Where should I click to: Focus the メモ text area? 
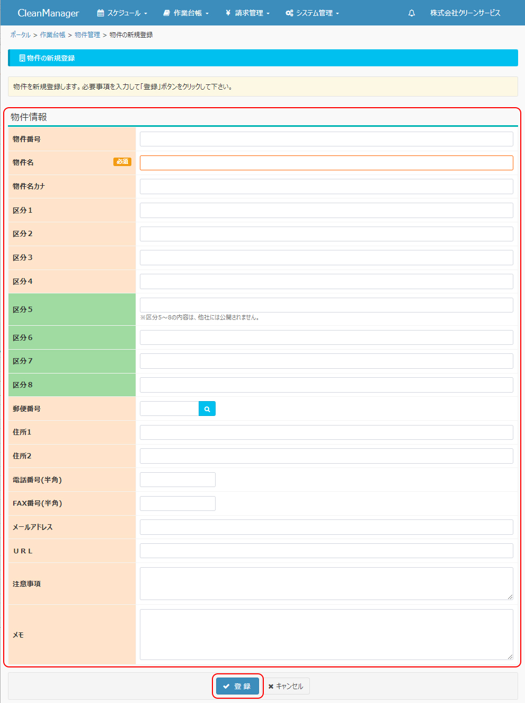(326, 635)
